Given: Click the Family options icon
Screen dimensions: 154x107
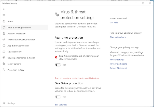Looking at the screenshot, I should pos(4,64).
